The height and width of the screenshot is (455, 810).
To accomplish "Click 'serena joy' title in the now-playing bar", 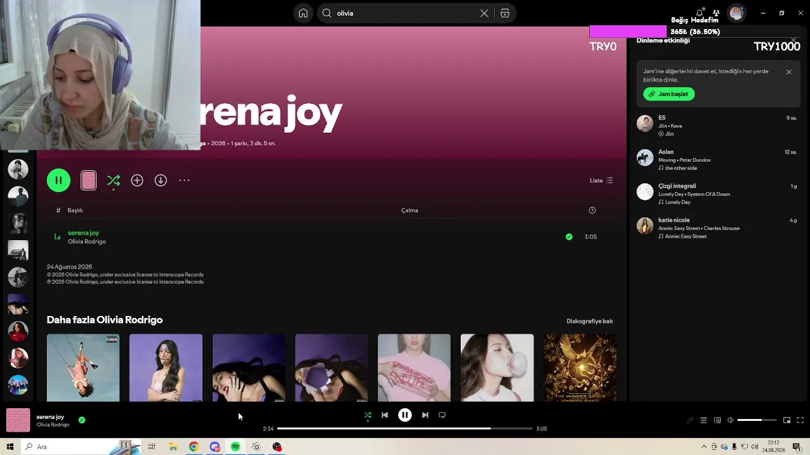I will (x=50, y=417).
